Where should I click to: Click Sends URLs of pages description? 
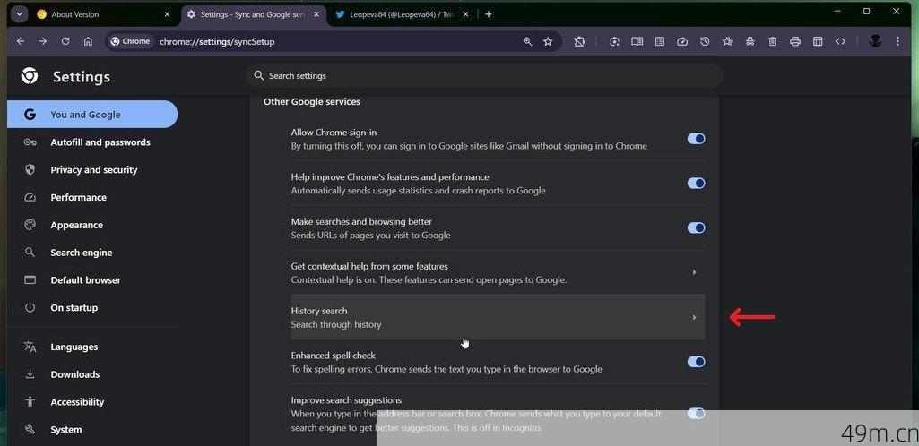370,236
